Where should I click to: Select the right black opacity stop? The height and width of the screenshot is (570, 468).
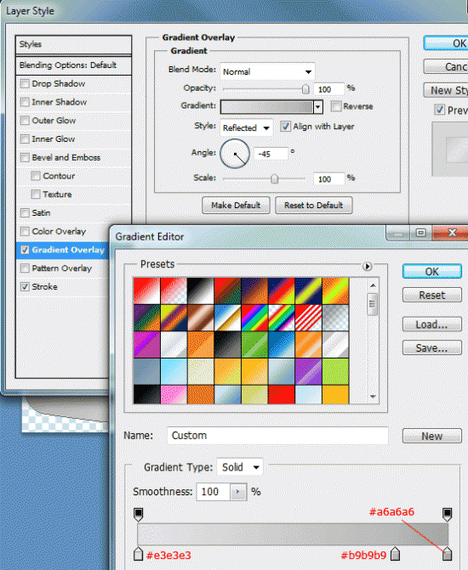pos(448,514)
